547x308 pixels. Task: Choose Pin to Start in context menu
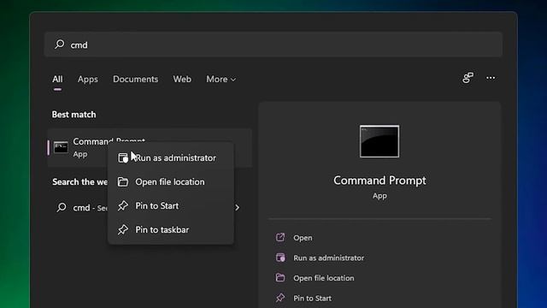coord(171,205)
